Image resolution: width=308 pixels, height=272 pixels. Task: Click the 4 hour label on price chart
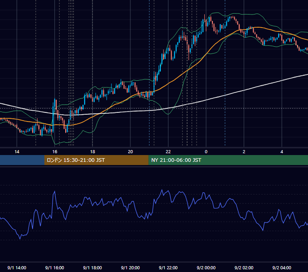tap(282, 152)
